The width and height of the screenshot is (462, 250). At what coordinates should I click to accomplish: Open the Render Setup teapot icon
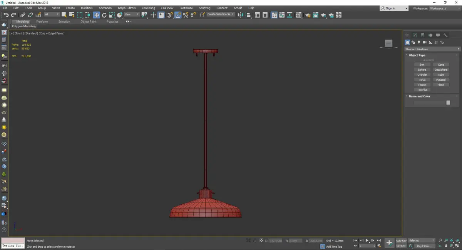(x=308, y=15)
